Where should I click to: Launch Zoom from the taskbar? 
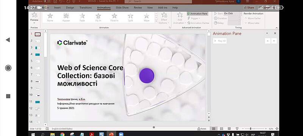coord(121,134)
